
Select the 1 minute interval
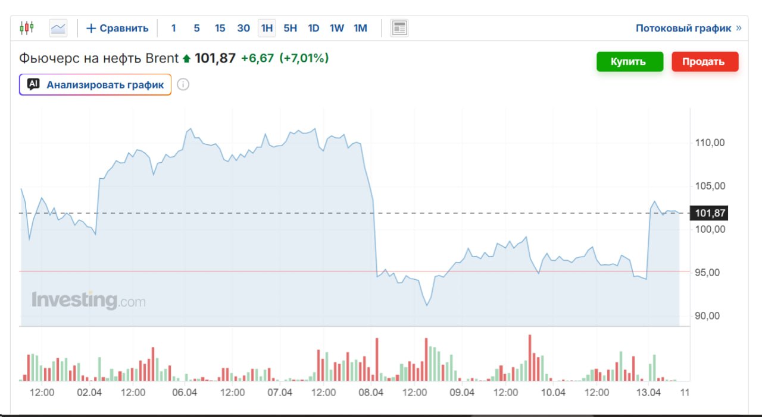(174, 28)
